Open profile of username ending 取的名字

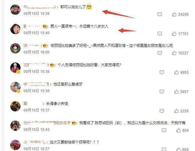click(47, 123)
